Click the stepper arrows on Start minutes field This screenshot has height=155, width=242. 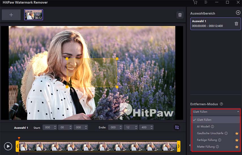tap(70, 128)
